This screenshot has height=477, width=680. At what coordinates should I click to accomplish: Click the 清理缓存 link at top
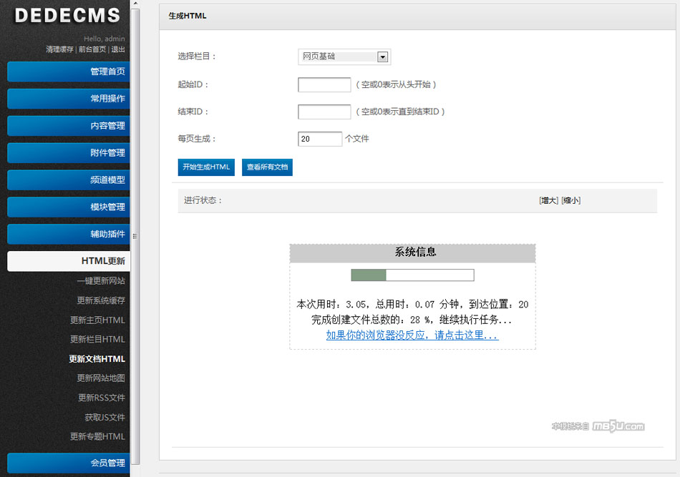point(59,49)
